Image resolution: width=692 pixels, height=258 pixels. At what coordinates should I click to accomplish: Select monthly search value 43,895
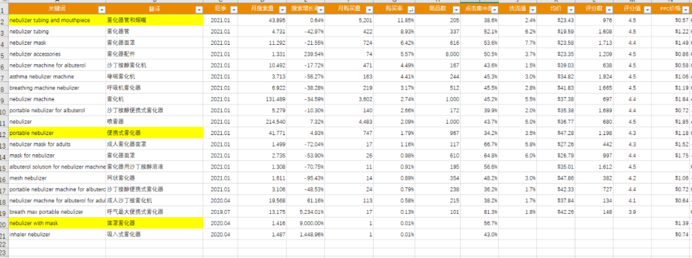(262, 20)
